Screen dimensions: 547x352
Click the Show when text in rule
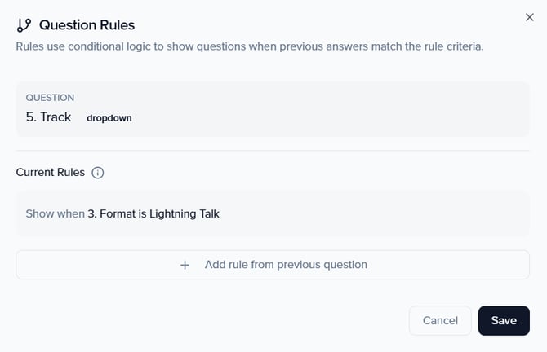(55, 214)
